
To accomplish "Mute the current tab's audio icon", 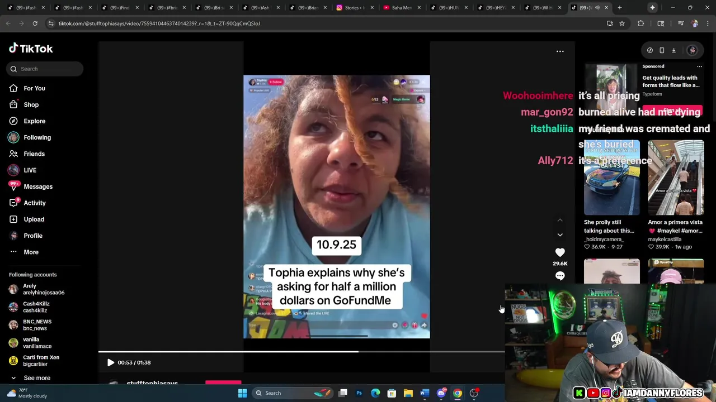I will point(597,7).
